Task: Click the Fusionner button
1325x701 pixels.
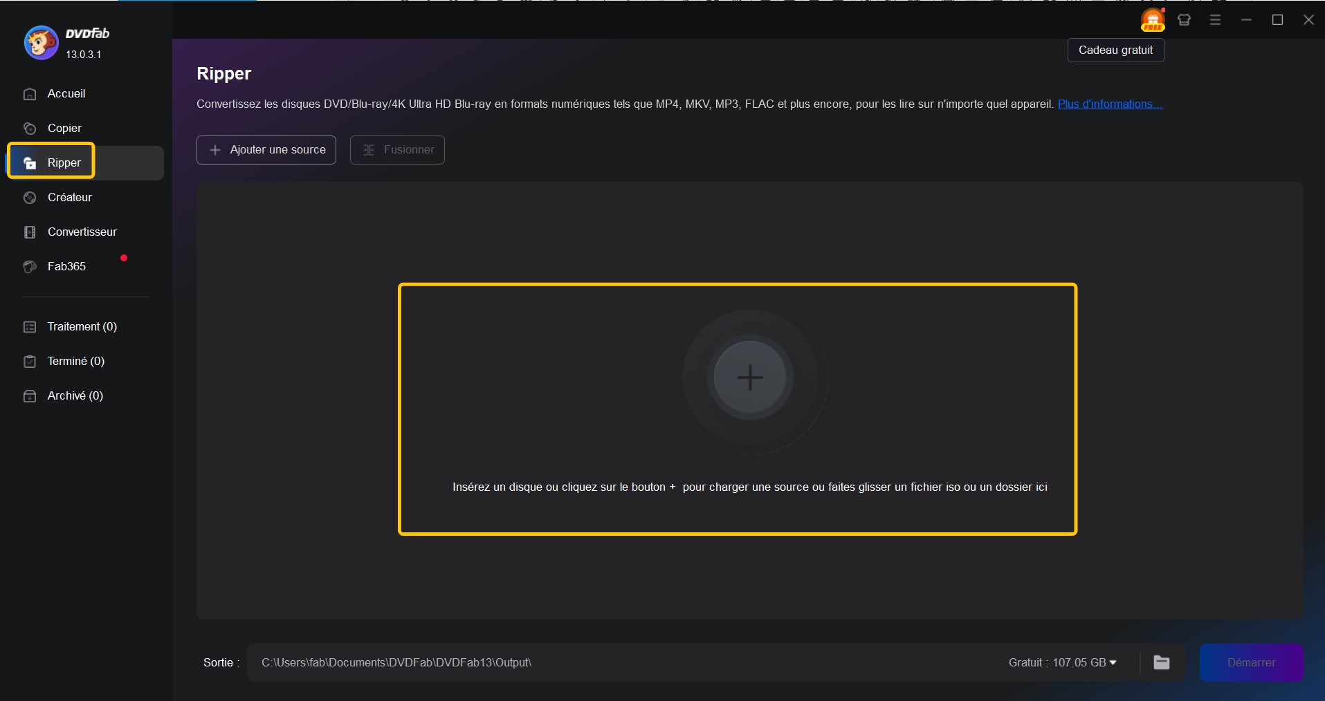Action: tap(397, 150)
